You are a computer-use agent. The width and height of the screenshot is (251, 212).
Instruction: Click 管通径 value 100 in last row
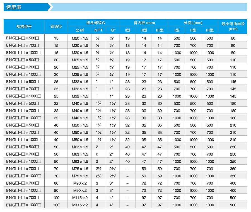point(56,205)
